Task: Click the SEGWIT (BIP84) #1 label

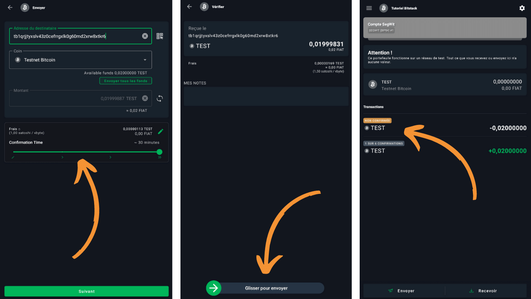Action: pyautogui.click(x=381, y=31)
